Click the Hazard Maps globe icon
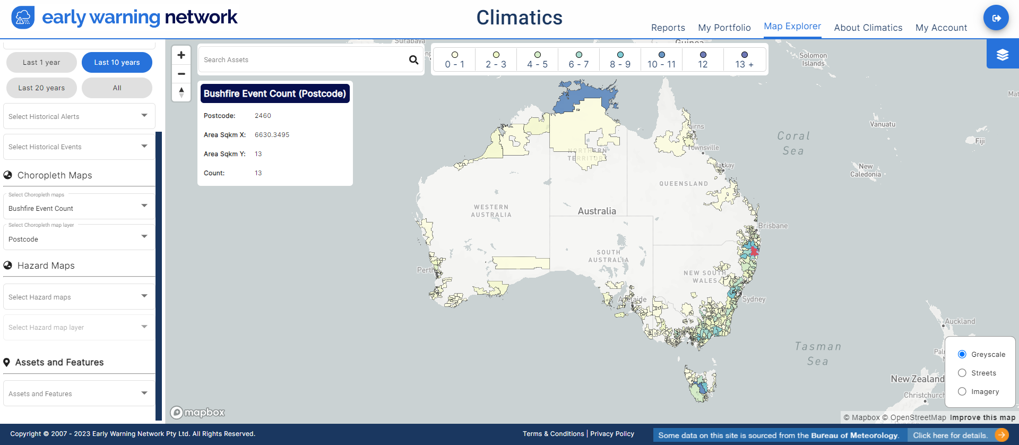1019x445 pixels. [x=8, y=266]
